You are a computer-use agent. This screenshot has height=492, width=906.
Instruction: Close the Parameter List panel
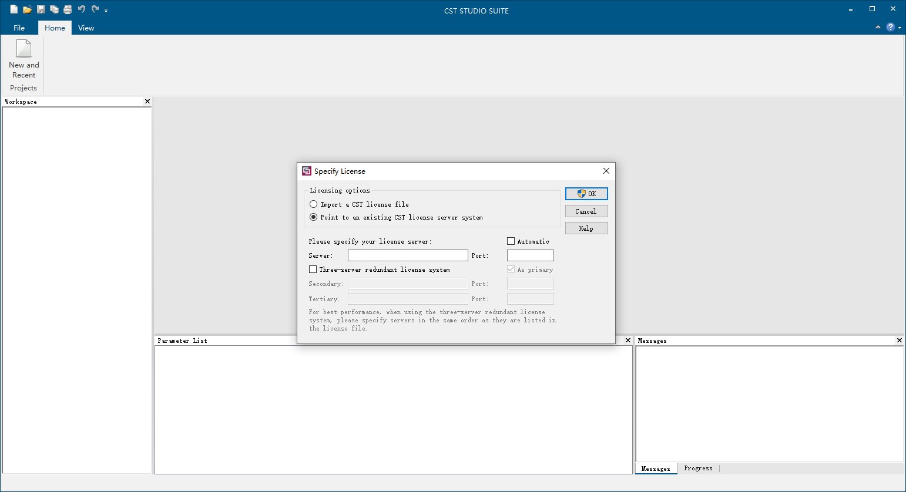(x=628, y=341)
